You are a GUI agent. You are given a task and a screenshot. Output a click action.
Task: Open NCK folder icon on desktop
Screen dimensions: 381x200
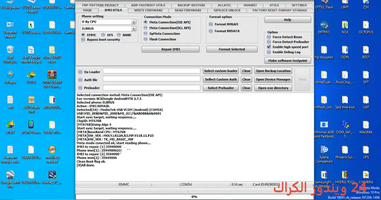345,27
